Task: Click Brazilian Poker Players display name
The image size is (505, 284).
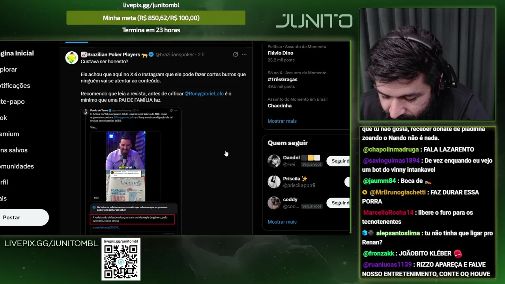Action: coord(114,54)
